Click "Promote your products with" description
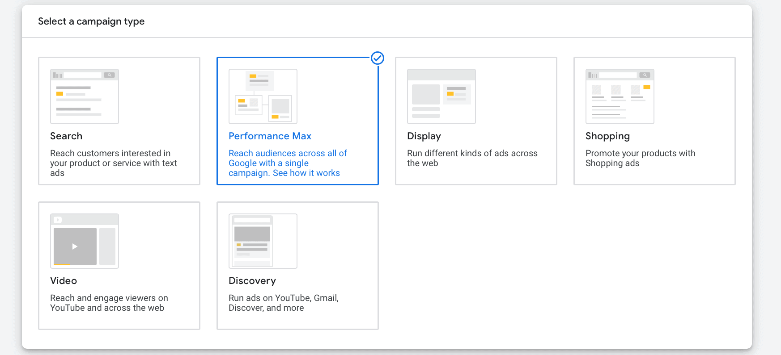Image resolution: width=781 pixels, height=355 pixels. (x=641, y=158)
